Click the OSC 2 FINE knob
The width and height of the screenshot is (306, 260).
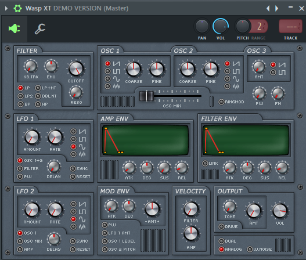pyautogui.click(x=211, y=69)
